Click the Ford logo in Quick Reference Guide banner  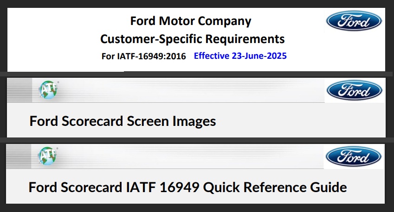pyautogui.click(x=353, y=156)
